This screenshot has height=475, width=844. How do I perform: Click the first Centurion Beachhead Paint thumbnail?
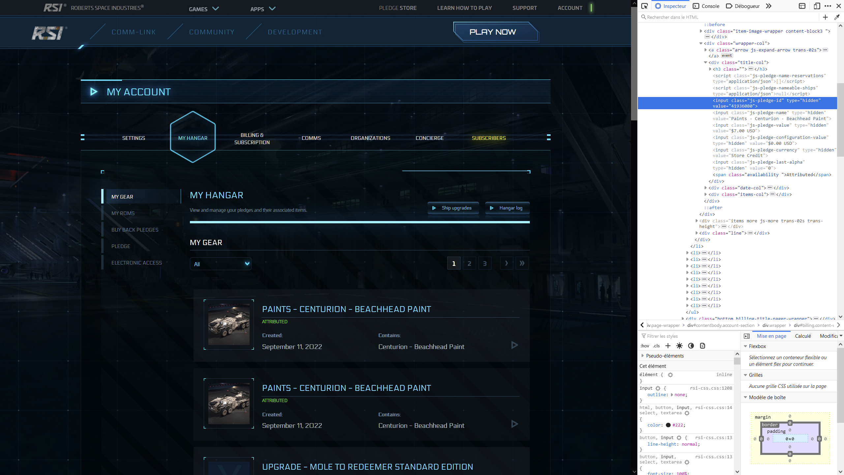(229, 325)
